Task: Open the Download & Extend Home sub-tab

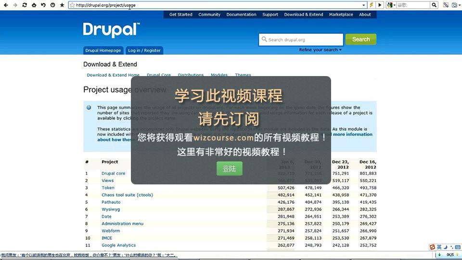Action: (113, 75)
